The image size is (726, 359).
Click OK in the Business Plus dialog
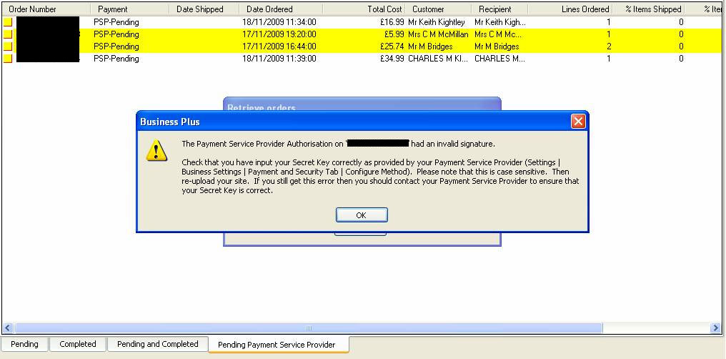[362, 215]
